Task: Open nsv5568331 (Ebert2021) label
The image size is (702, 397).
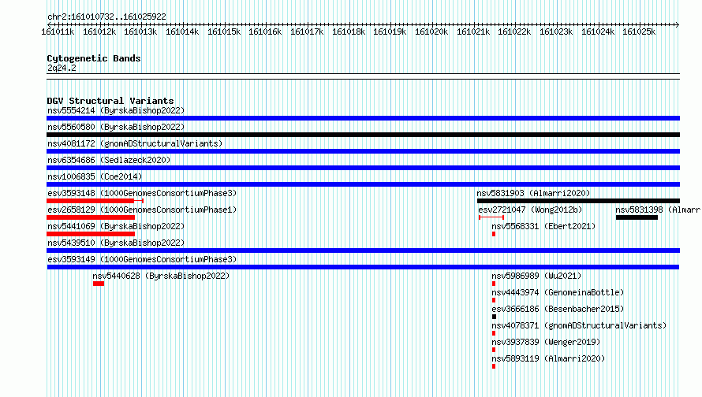Action: click(543, 226)
